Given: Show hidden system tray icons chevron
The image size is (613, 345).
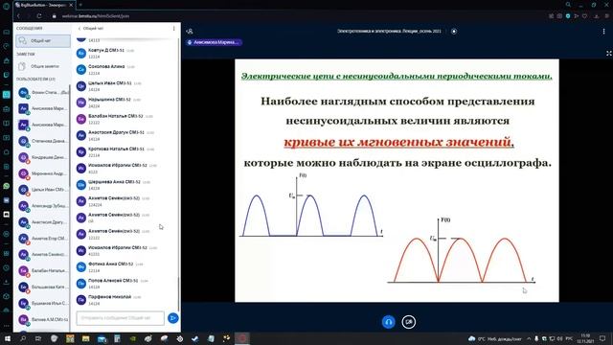Looking at the screenshot, I should (x=529, y=338).
